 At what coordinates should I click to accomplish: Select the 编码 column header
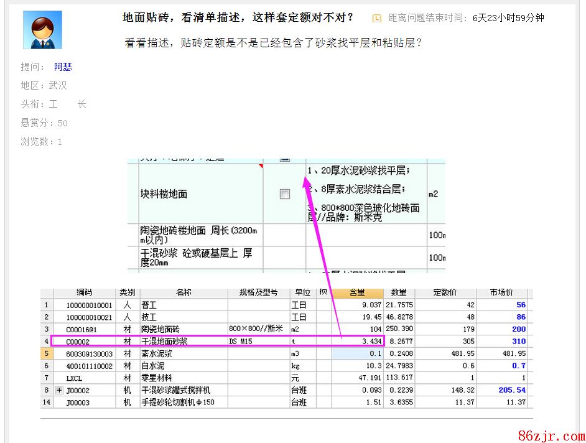click(x=84, y=292)
